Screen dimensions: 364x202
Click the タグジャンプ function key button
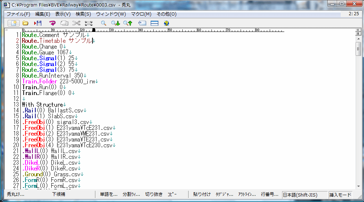pyautogui.click(x=224, y=194)
